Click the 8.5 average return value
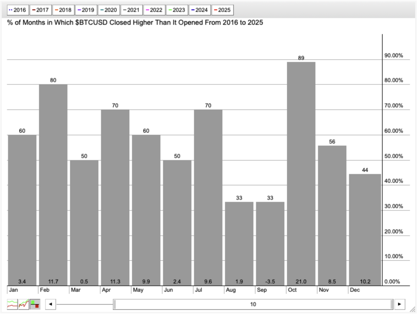 tap(332, 281)
